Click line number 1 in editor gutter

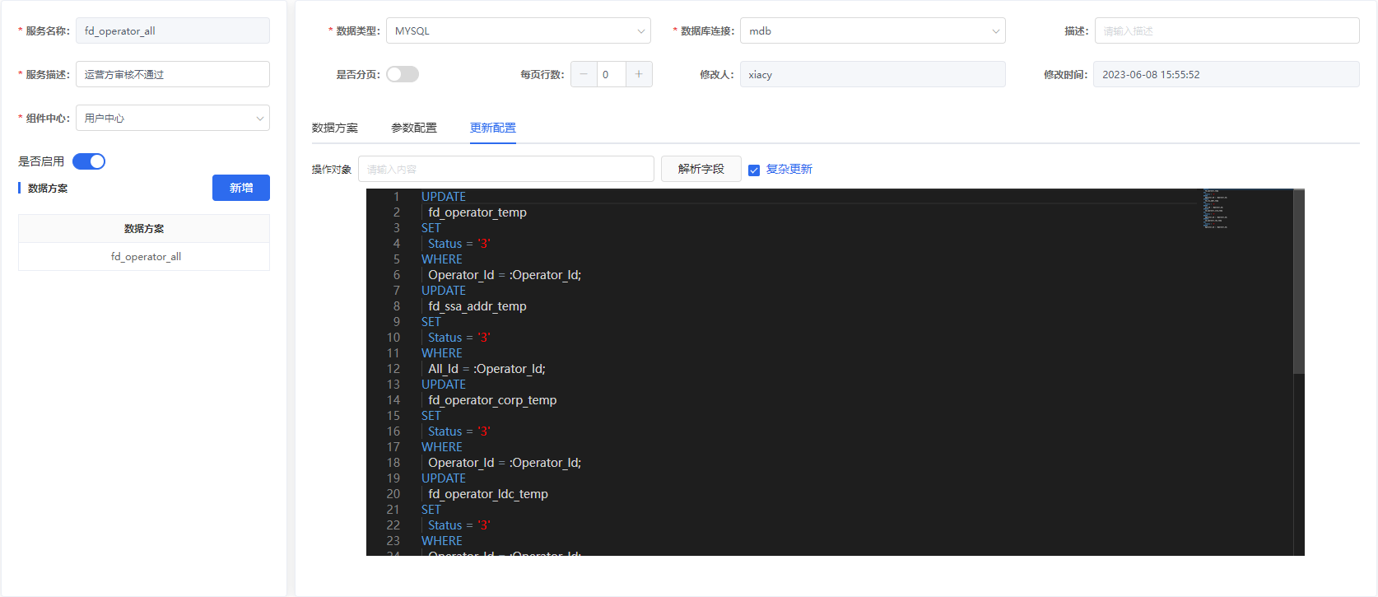pos(396,197)
